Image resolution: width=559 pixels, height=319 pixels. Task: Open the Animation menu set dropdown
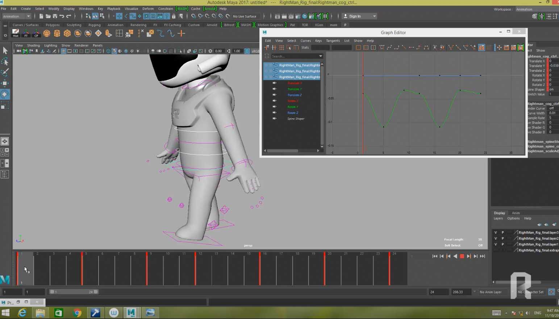[x=17, y=16]
